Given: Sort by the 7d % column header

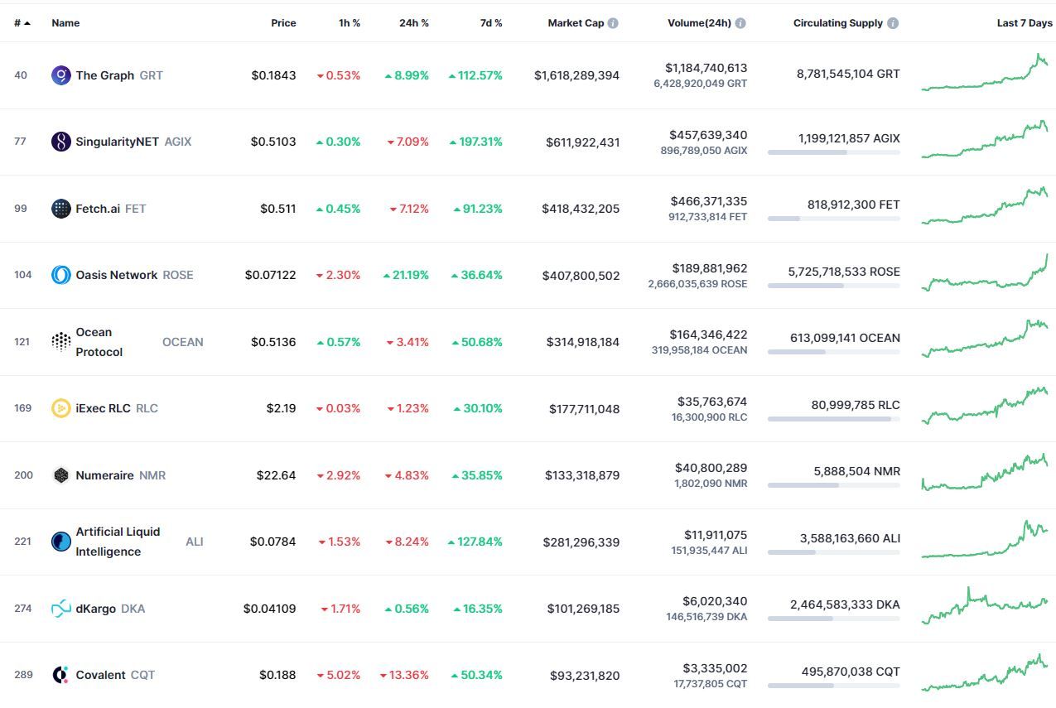Looking at the screenshot, I should point(491,23).
